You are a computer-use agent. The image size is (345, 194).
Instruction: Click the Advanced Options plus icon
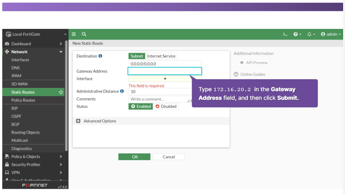(x=78, y=121)
